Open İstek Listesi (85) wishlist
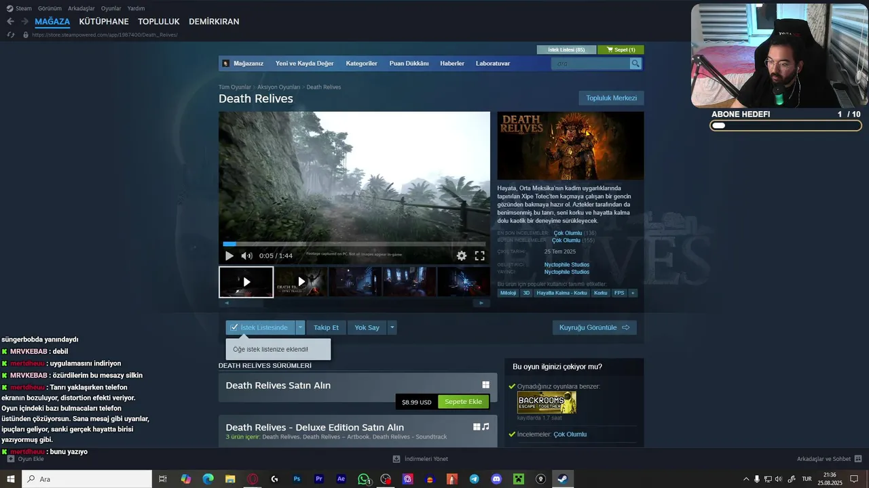869x488 pixels. click(566, 49)
